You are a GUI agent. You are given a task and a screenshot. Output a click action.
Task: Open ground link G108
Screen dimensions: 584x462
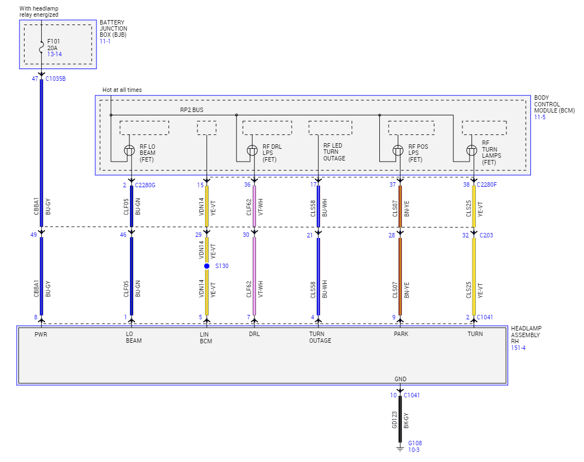click(x=415, y=444)
